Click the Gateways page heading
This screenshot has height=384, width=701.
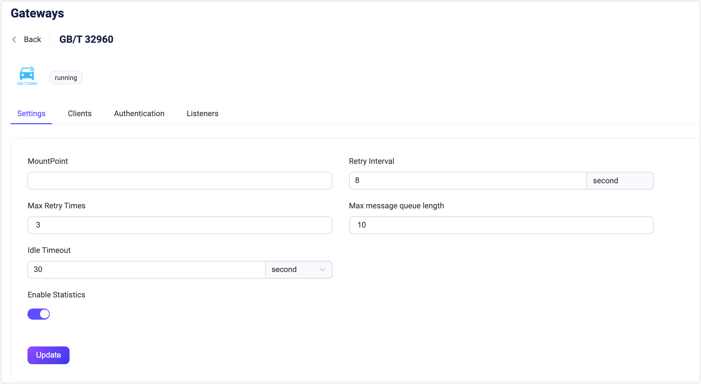coord(37,13)
